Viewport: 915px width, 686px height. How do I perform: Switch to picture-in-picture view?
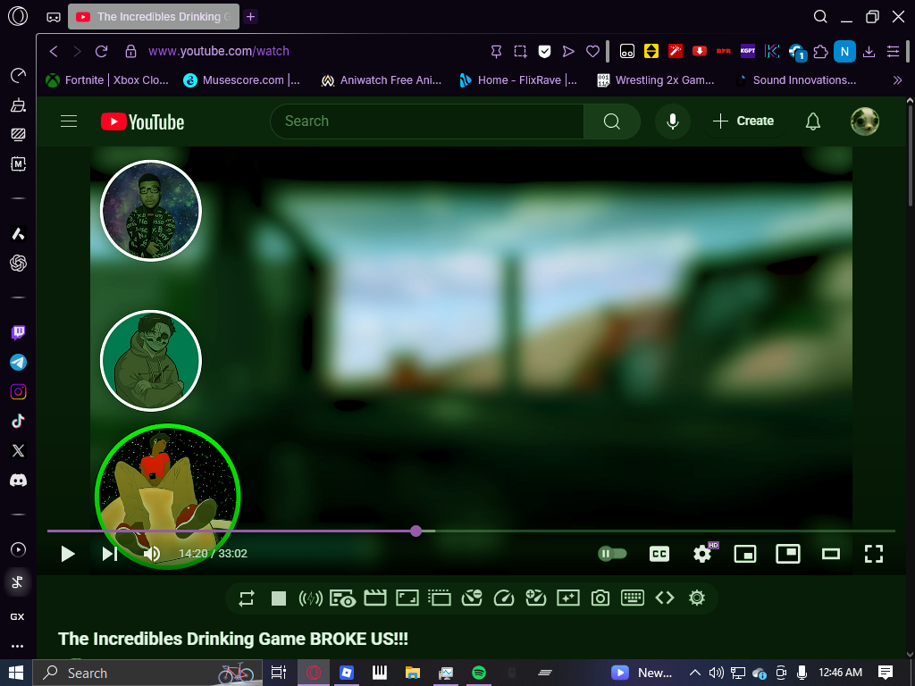pos(788,554)
